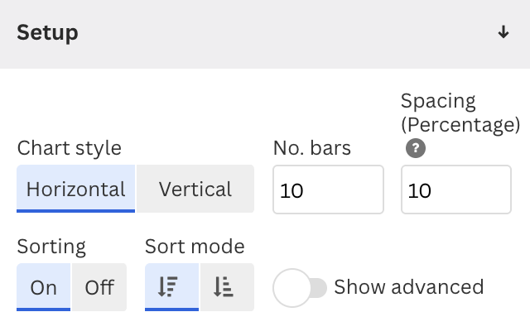Set chart style to Horizontal
Viewport: 530px width, 336px height.
point(75,189)
